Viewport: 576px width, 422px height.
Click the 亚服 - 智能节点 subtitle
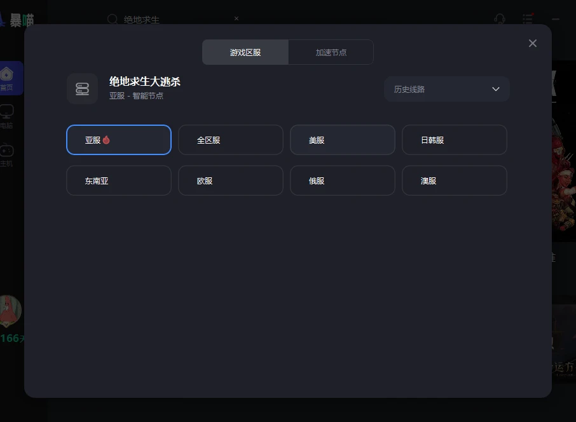136,96
